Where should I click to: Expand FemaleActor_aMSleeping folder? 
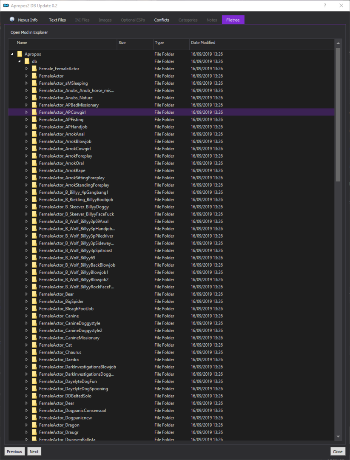click(26, 83)
